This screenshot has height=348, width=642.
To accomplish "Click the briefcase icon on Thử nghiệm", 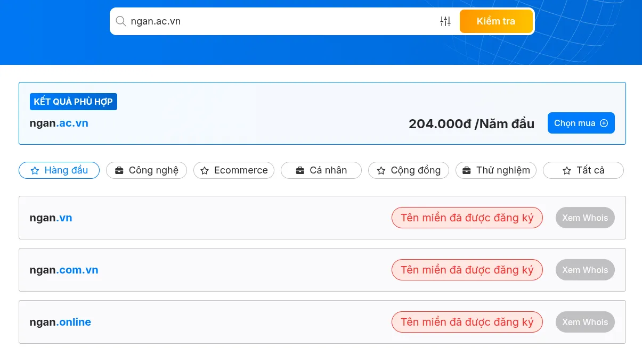I will (467, 171).
